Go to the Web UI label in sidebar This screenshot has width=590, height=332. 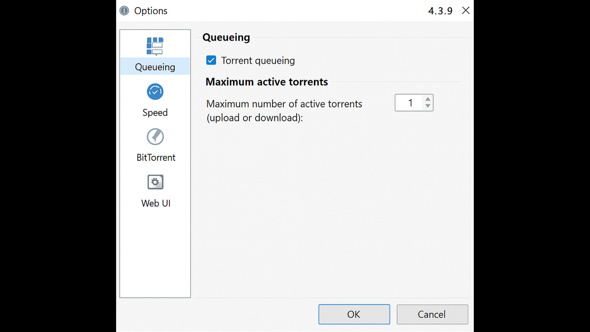(x=155, y=203)
